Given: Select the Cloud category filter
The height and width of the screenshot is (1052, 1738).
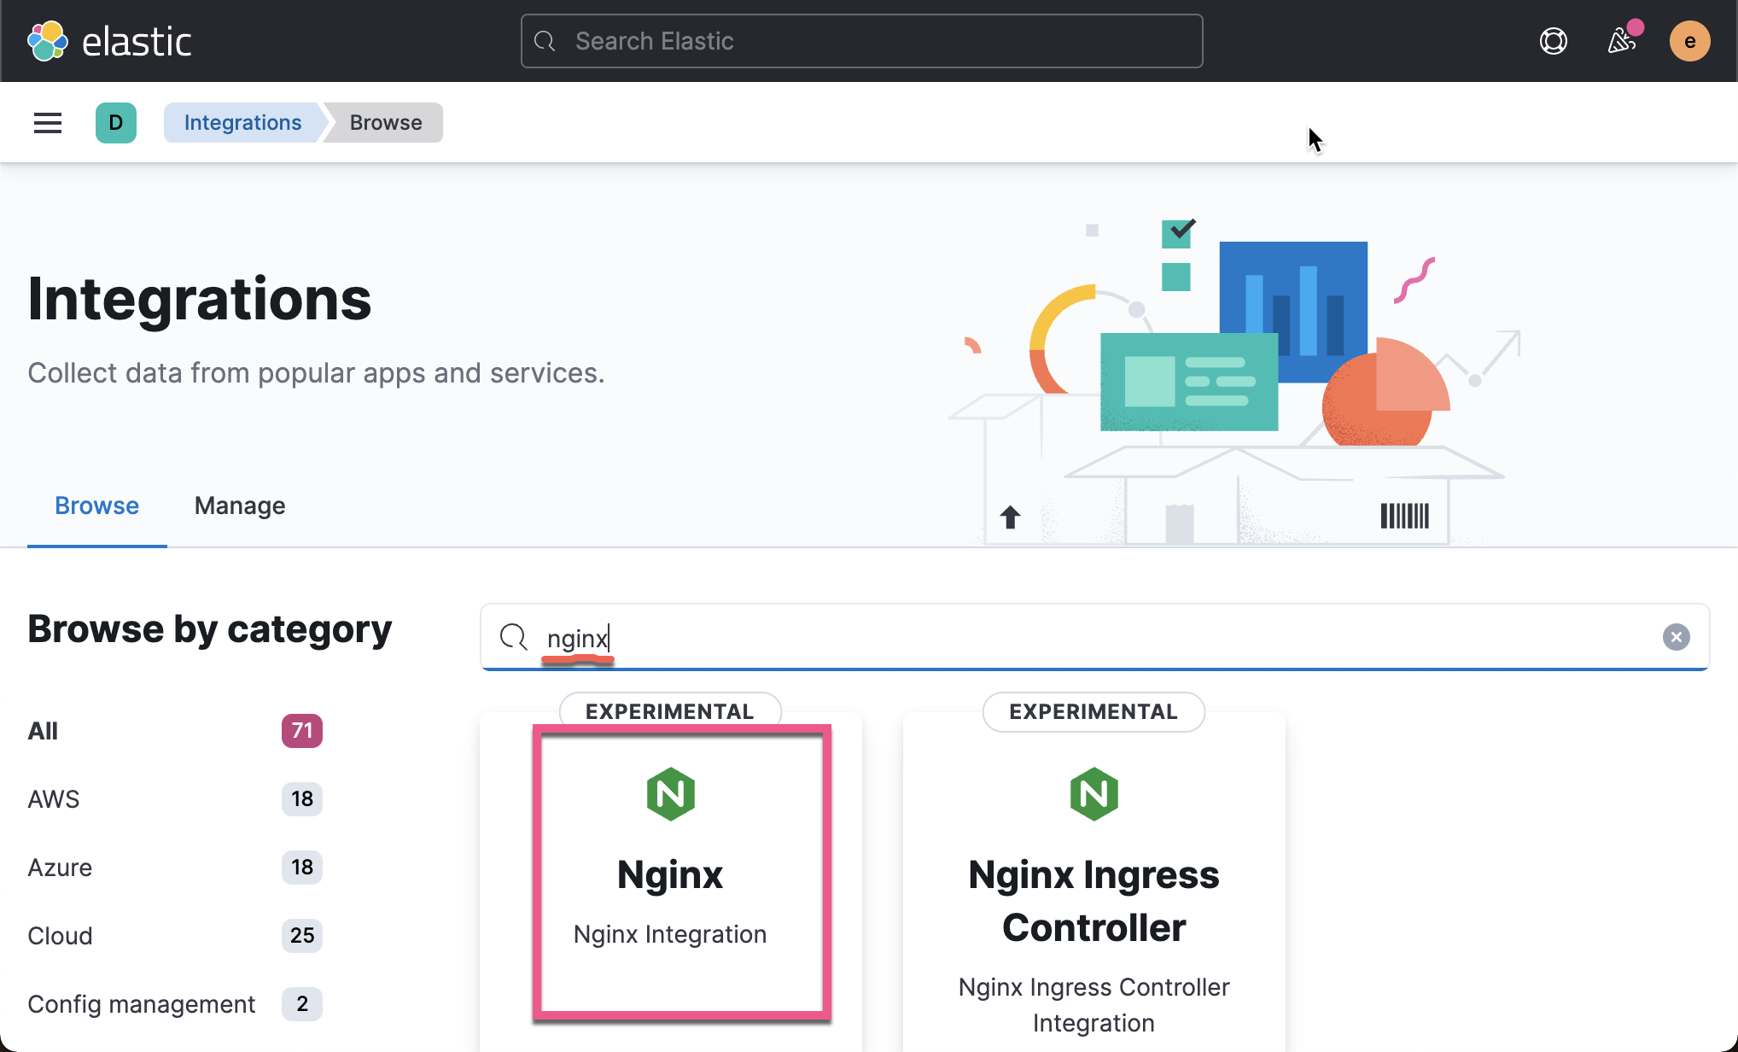Looking at the screenshot, I should [x=60, y=935].
